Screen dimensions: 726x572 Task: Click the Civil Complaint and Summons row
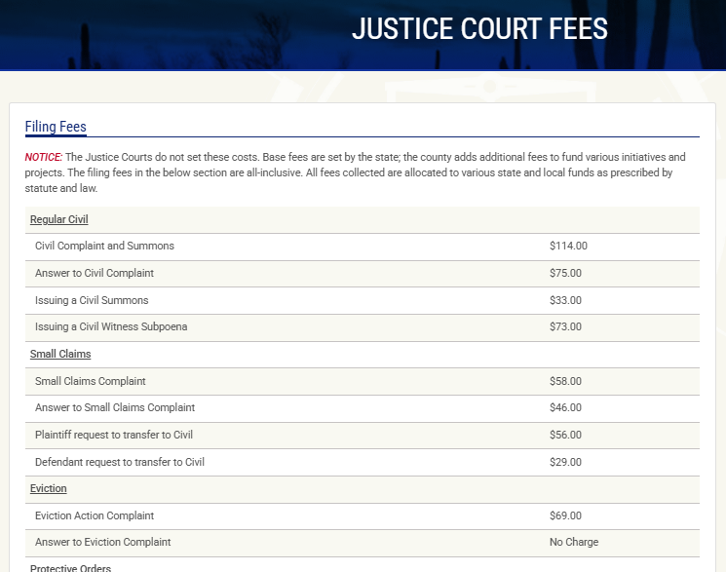click(104, 246)
